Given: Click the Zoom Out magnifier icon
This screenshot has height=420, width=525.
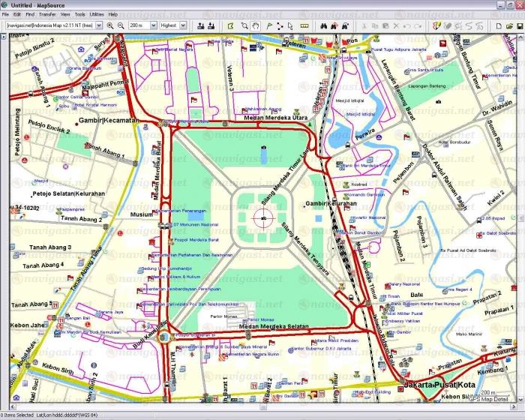Looking at the screenshot, I should pyautogui.click(x=121, y=25).
